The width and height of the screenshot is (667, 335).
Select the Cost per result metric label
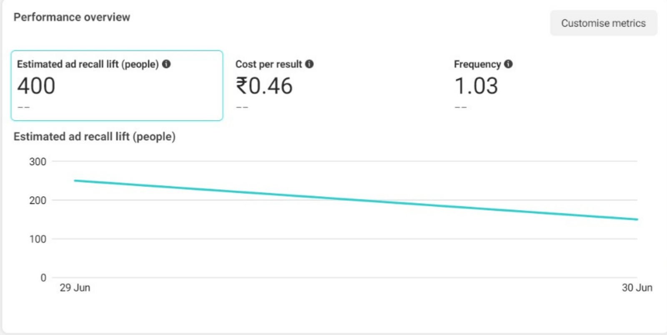pos(268,64)
